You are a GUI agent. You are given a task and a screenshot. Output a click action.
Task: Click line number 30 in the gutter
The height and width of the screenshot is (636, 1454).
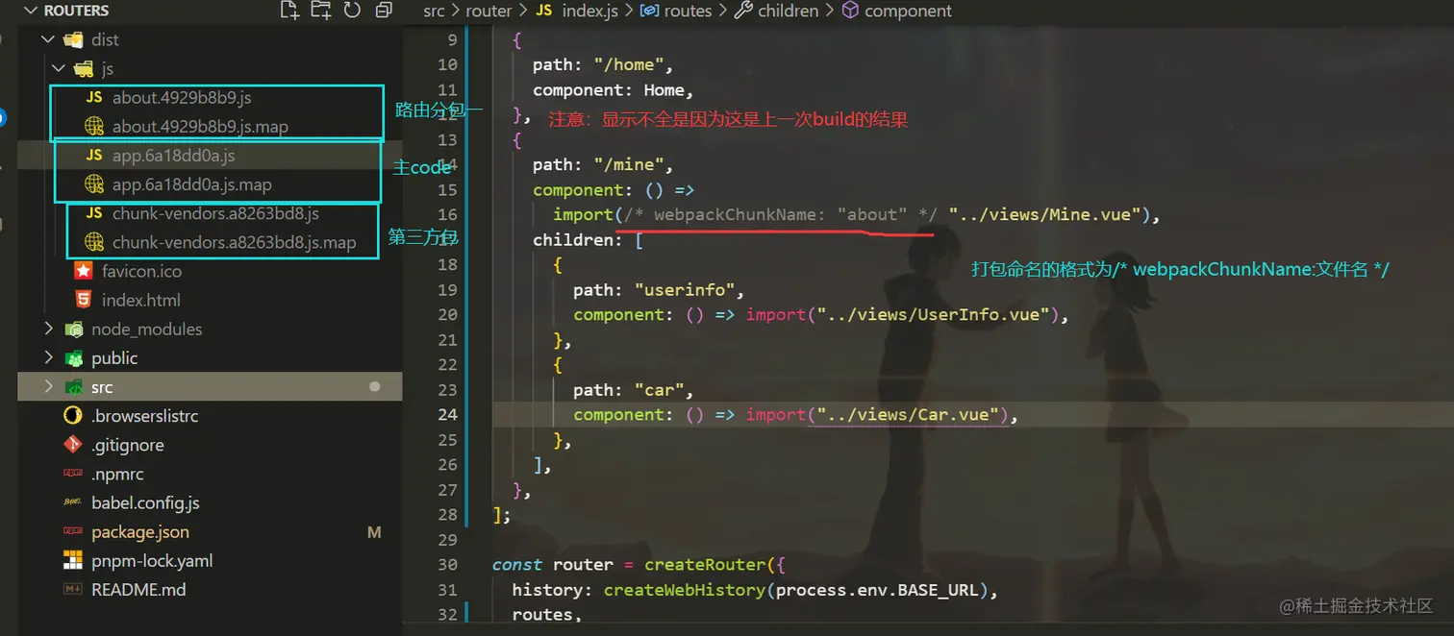tap(446, 565)
